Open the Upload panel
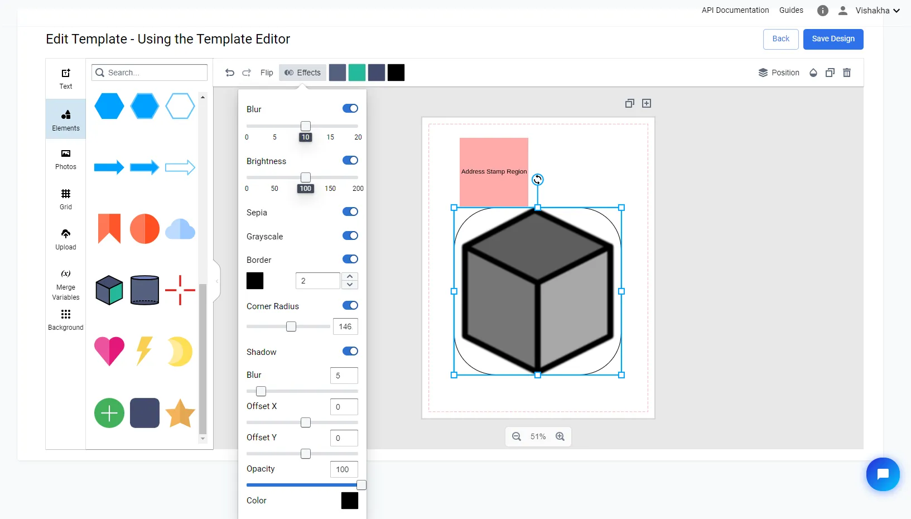Image resolution: width=911 pixels, height=519 pixels. (x=65, y=239)
